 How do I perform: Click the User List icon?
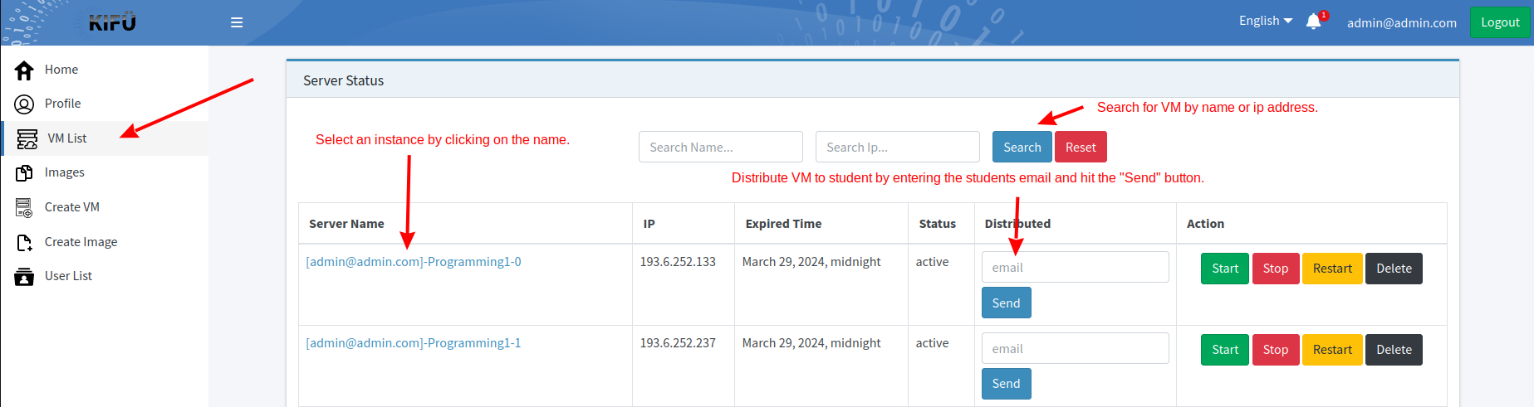[24, 277]
